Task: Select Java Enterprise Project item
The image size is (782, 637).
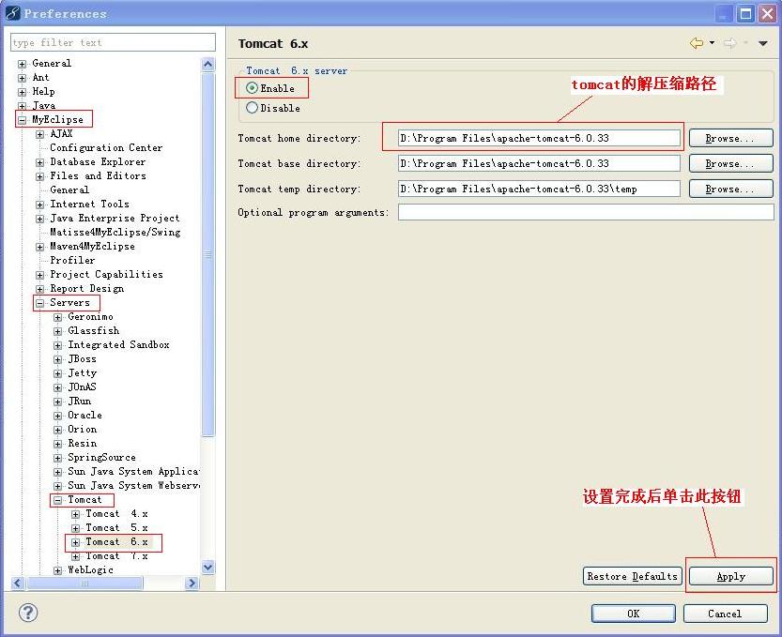Action: [x=115, y=218]
